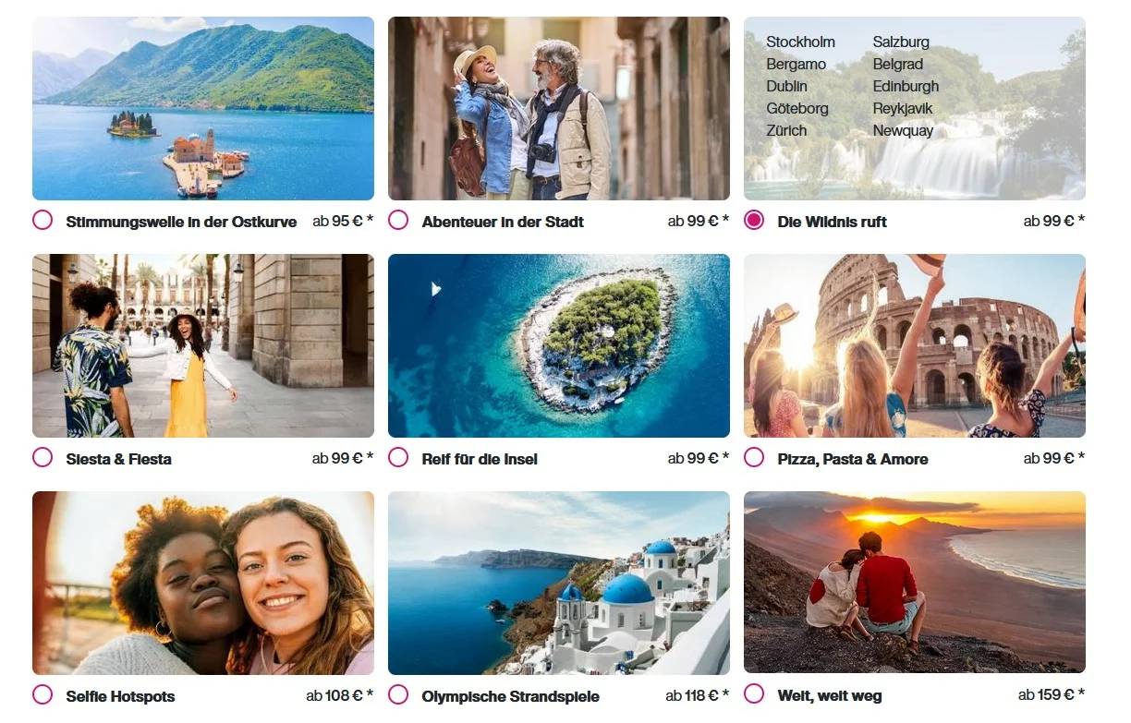Viewport: 1131px width, 723px height.
Task: Click the Santorini blue dome church image
Action: (x=559, y=583)
